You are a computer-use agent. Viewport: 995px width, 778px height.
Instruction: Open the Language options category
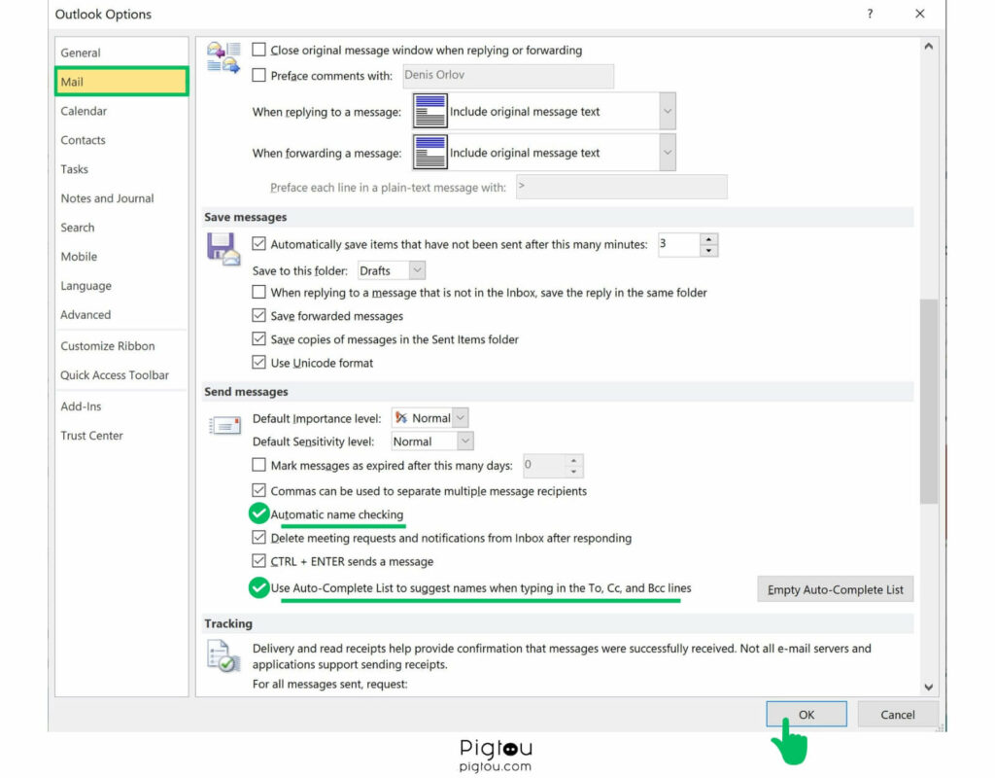[121, 286]
